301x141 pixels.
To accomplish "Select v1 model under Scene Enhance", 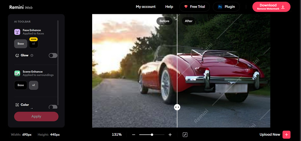I will click(x=33, y=85).
